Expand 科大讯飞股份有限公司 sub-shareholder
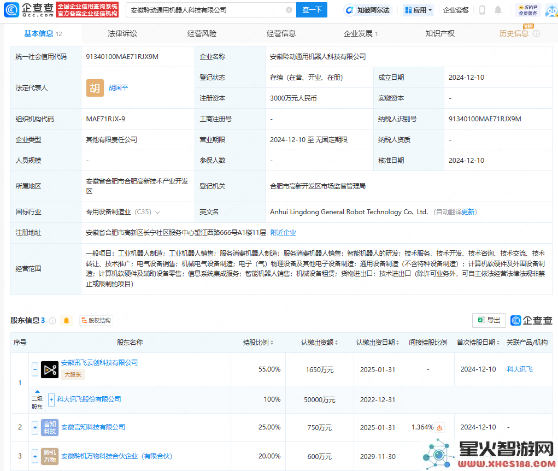 (51, 400)
